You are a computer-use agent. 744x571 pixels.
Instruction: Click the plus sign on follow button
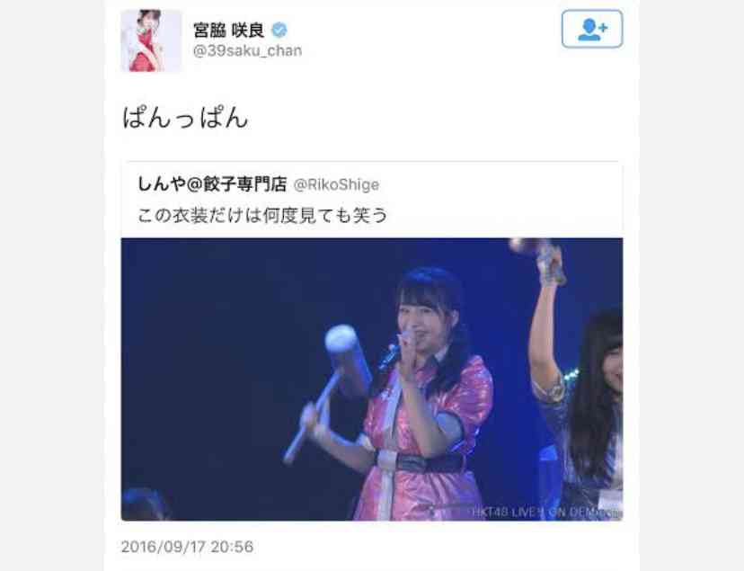click(x=603, y=28)
